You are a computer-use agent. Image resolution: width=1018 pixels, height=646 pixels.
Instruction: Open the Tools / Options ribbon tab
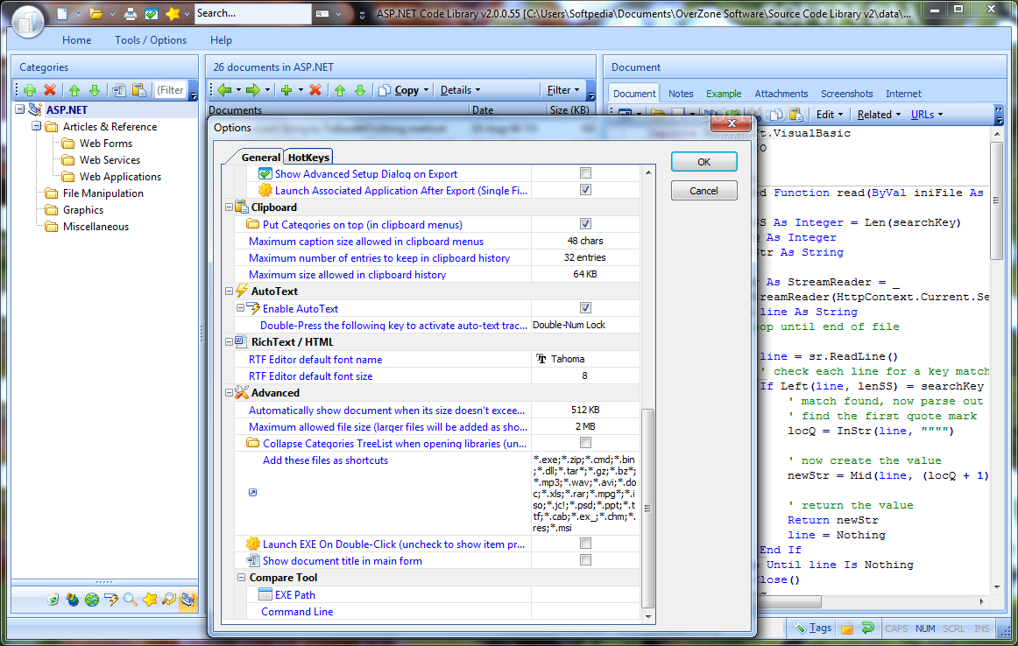coord(151,40)
